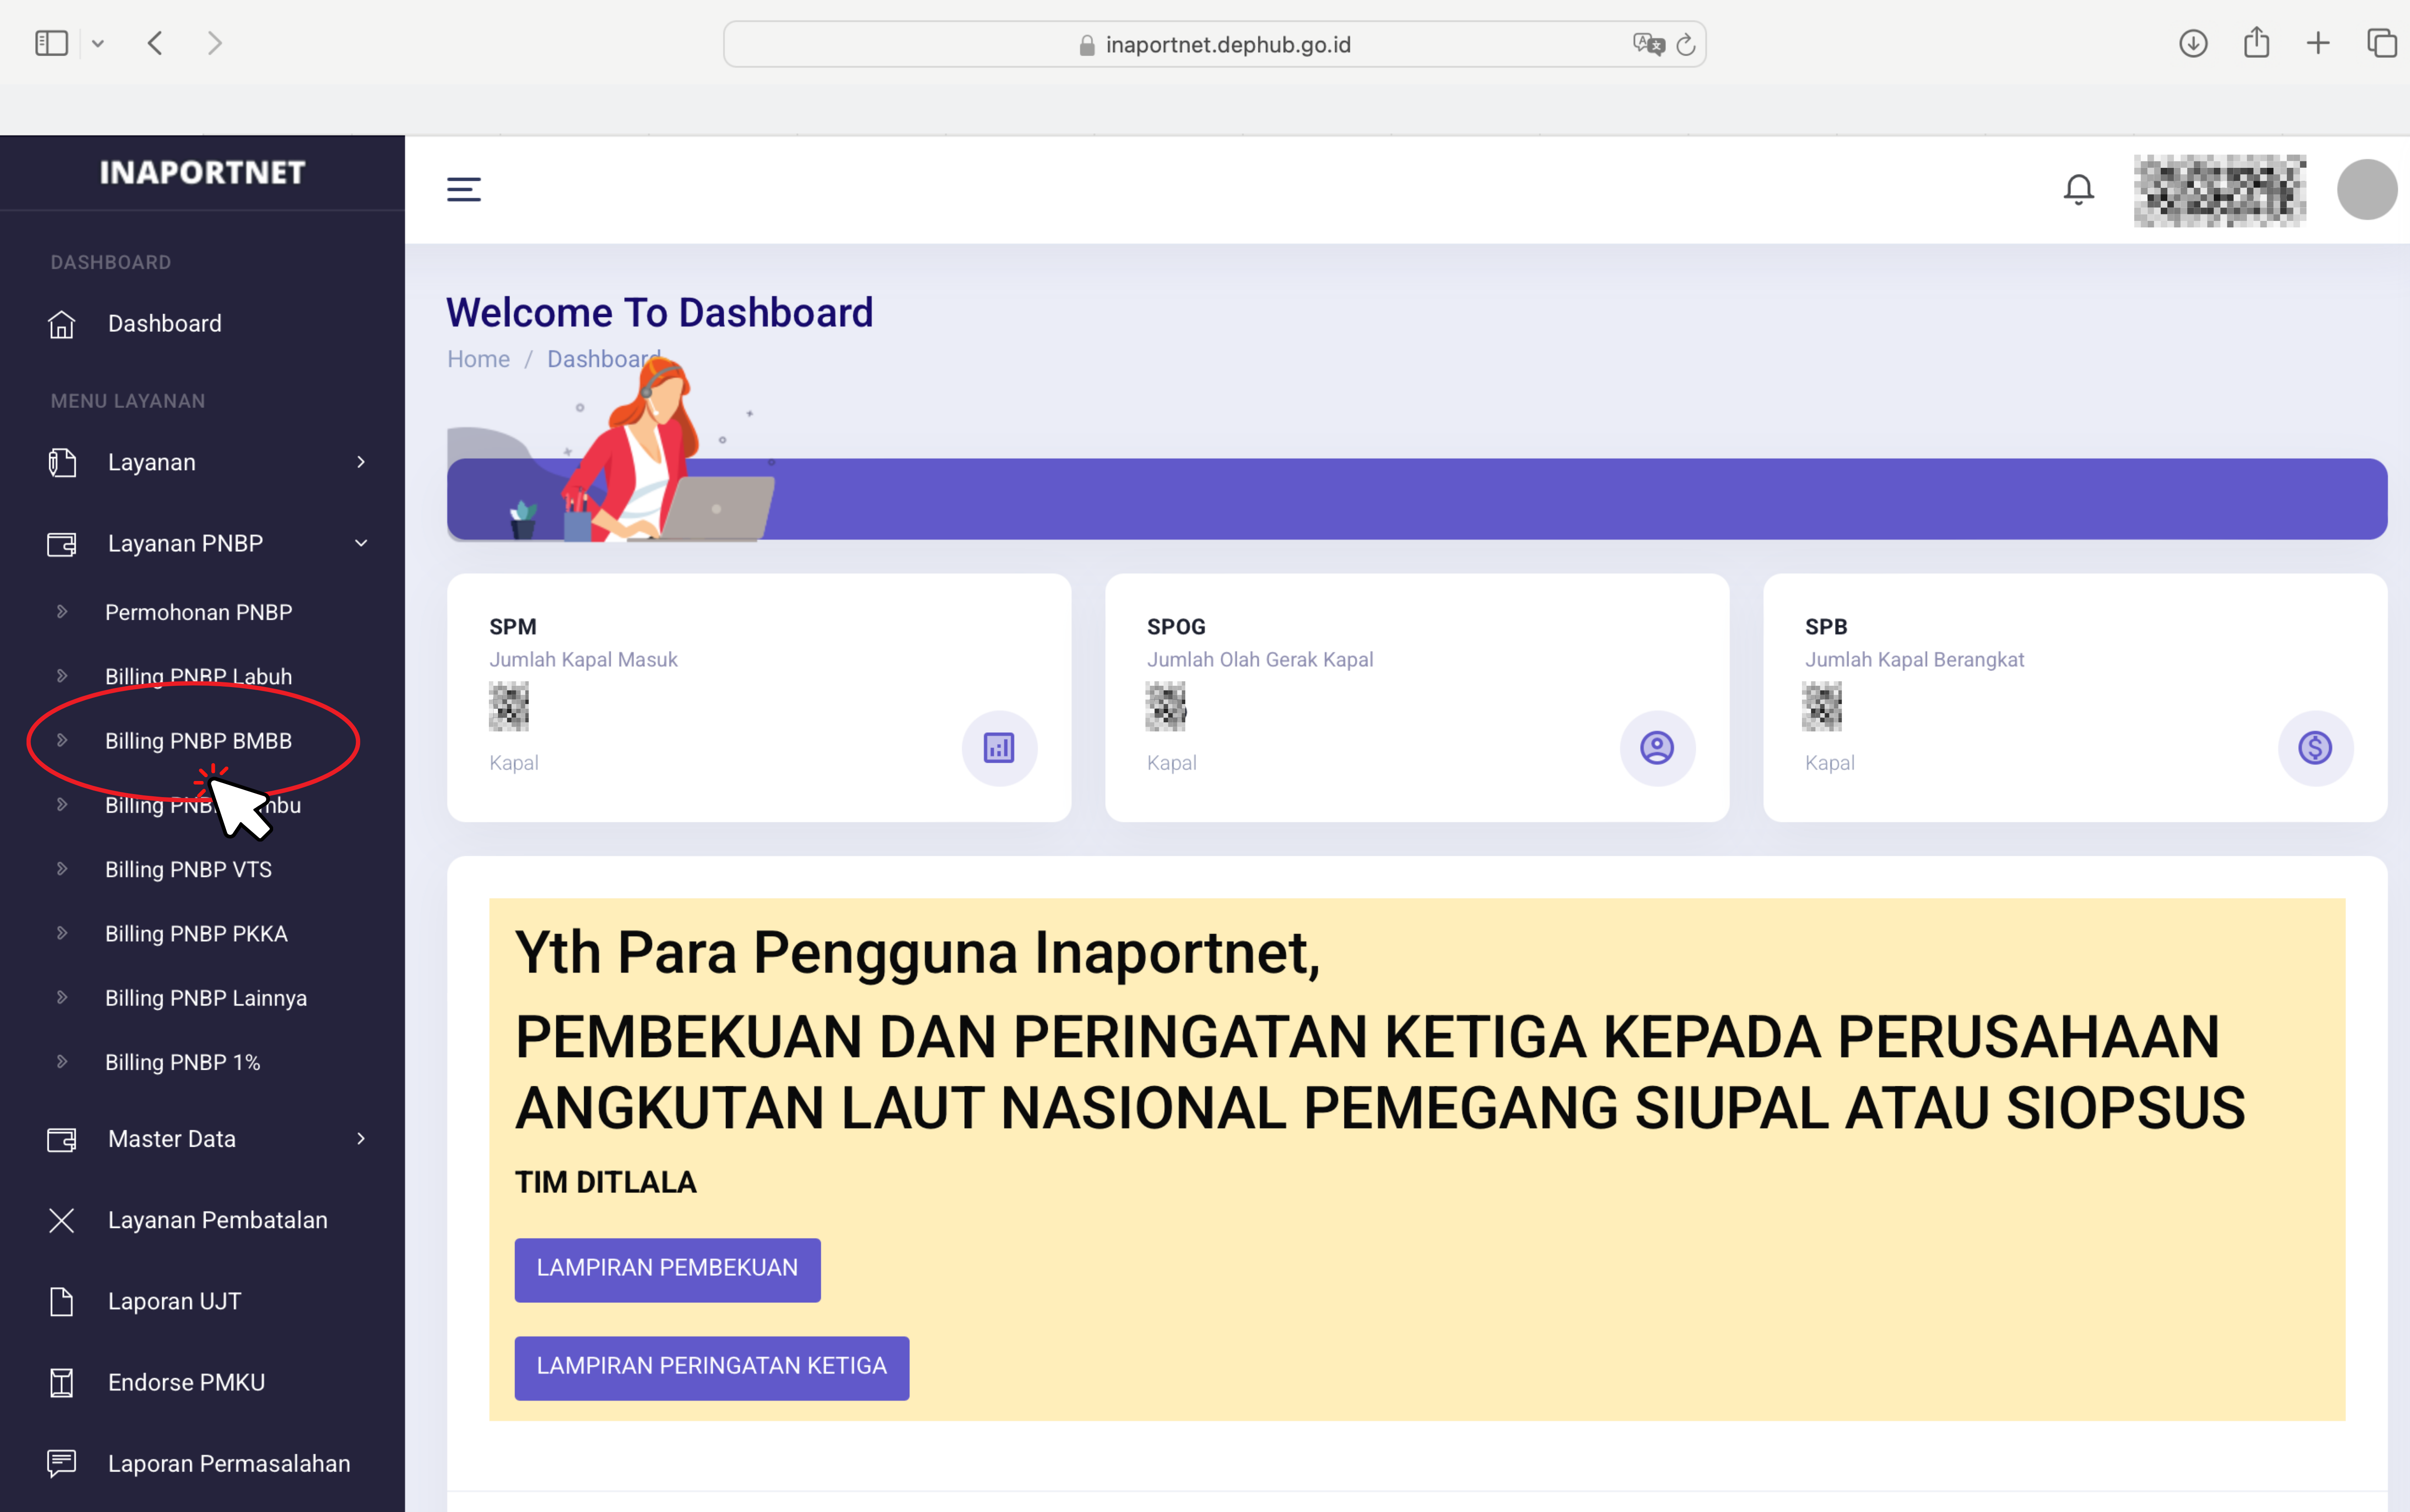
Task: Click the LAMPIRAN PERINGATAN KETIGA button
Action: [711, 1367]
